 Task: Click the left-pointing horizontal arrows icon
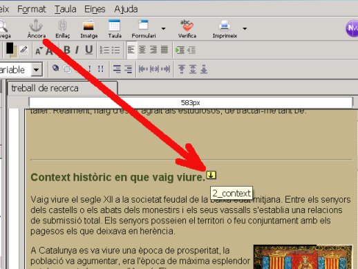143,68
